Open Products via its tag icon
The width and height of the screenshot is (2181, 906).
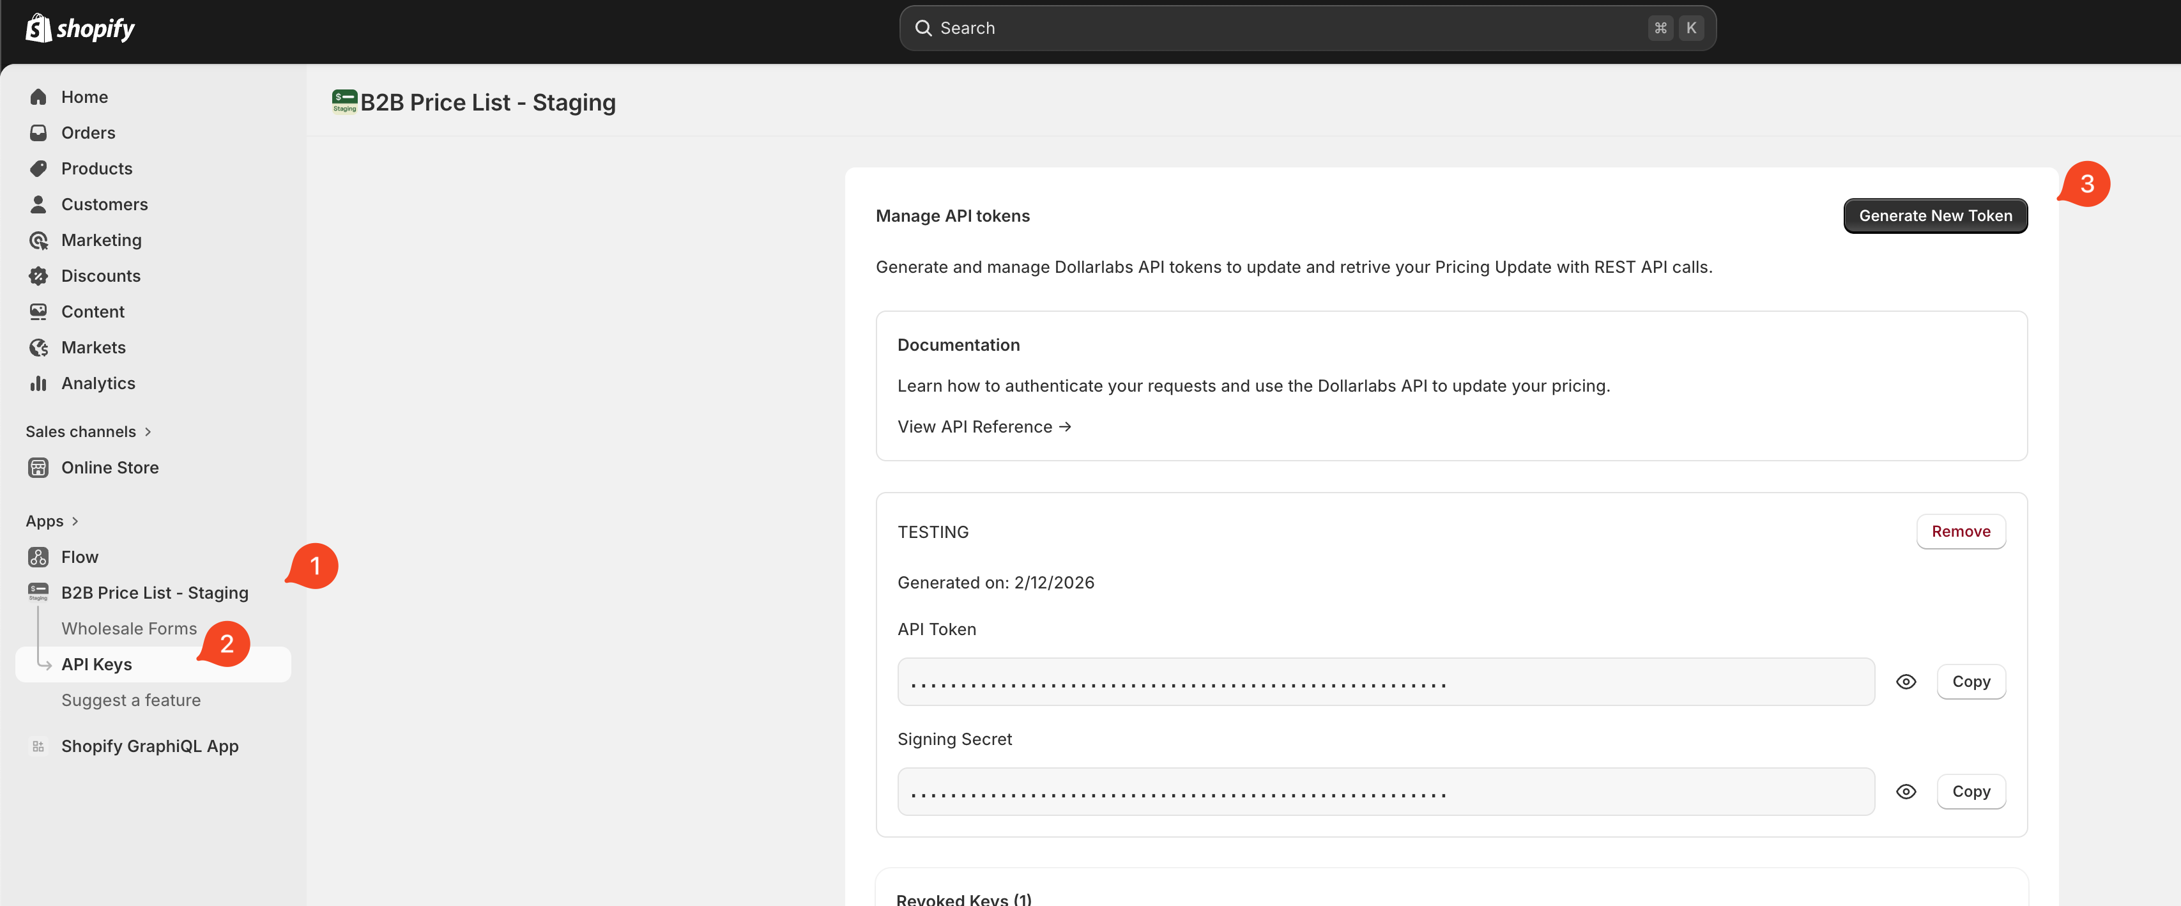tap(38, 169)
